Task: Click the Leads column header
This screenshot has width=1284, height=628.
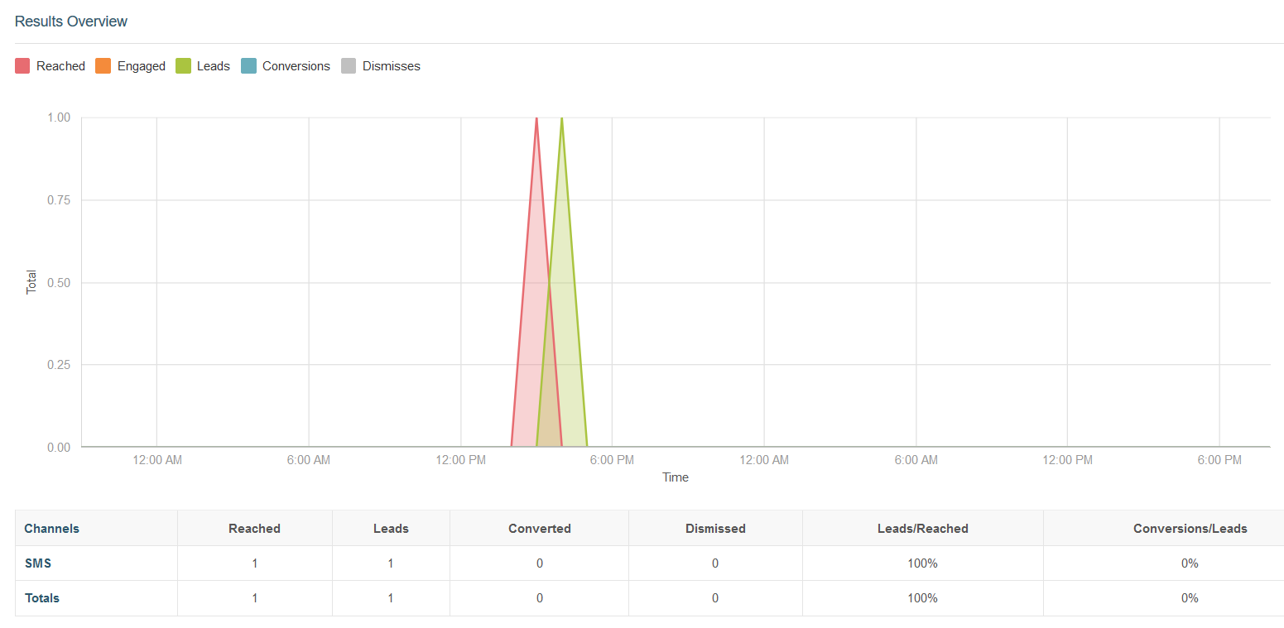Action: tap(391, 528)
